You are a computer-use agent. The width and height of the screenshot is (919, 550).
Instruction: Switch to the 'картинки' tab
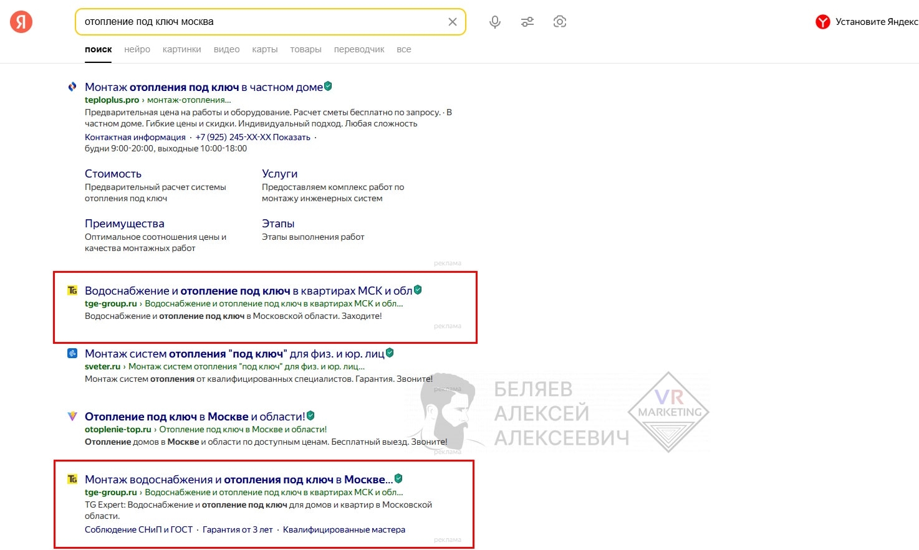click(x=182, y=49)
